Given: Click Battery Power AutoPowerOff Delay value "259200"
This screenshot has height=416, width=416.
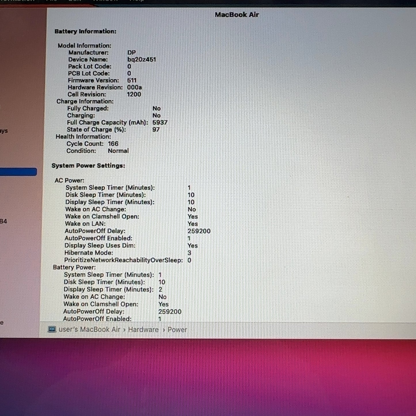Looking at the screenshot, I should pos(170,312).
